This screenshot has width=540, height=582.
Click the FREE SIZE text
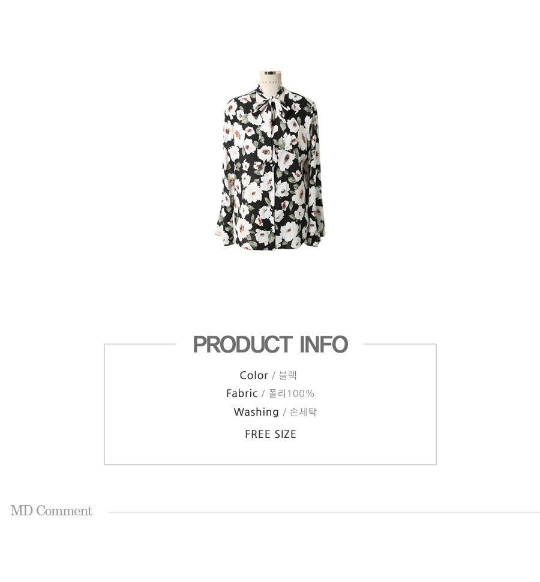[x=271, y=434]
